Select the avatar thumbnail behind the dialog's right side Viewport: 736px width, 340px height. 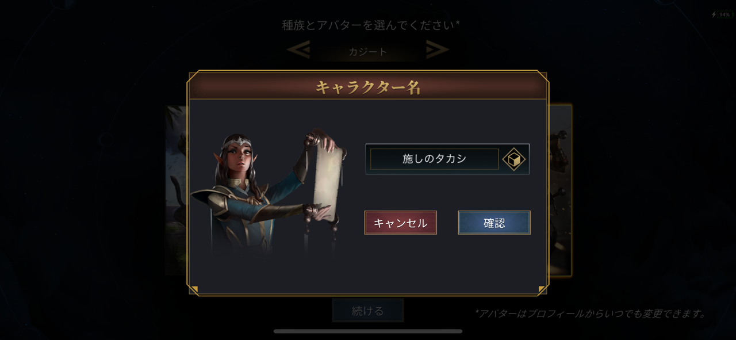pos(559,190)
